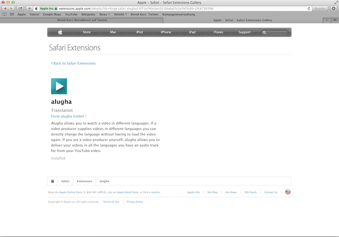Open the Share button in Safari toolbar
Screen dimensions: 339x237
click(20, 8)
